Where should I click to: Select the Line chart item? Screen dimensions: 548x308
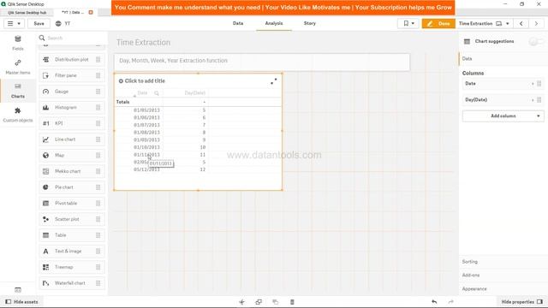72,139
